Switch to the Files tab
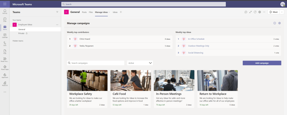 click(91, 12)
